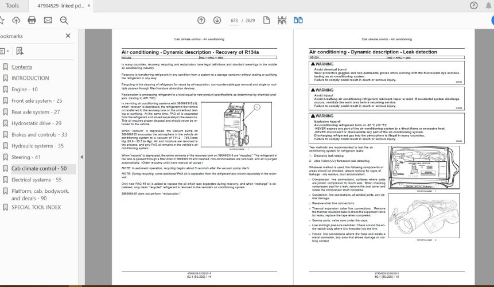Open the notifications bell icon

point(489,6)
